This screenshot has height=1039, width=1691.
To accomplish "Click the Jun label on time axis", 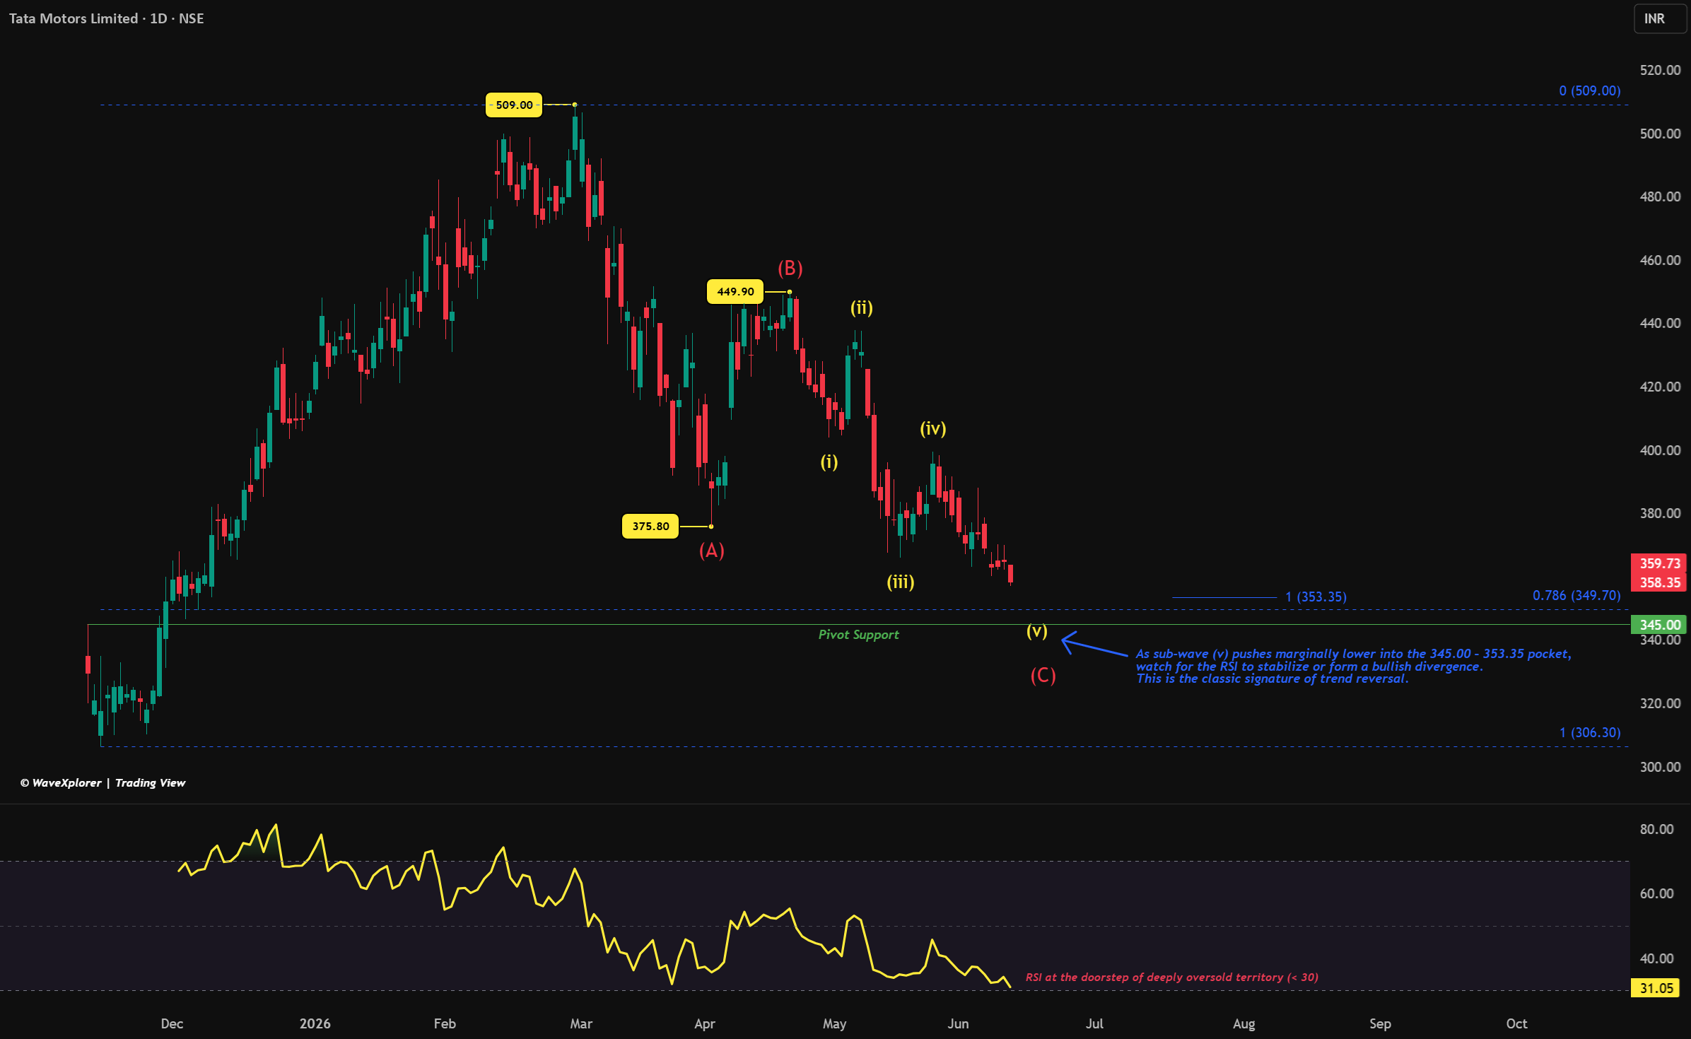I will coord(958,1023).
